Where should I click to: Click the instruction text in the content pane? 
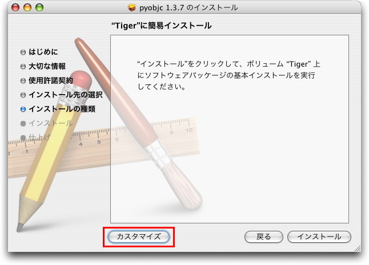click(x=228, y=75)
